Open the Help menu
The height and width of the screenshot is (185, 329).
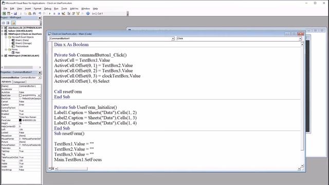click(x=95, y=9)
